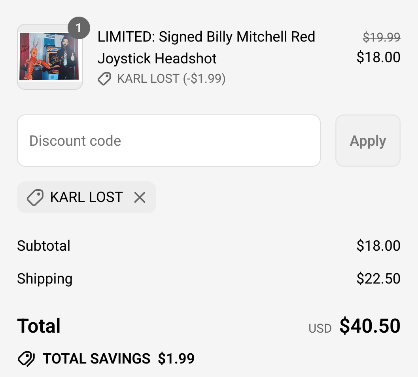Click the Subtotal label

pyautogui.click(x=44, y=246)
